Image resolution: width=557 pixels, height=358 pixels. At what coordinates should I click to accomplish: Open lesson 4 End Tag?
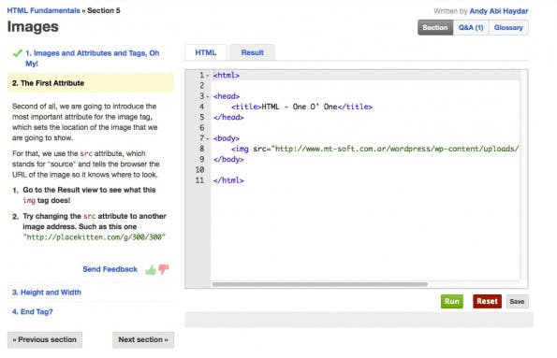pyautogui.click(x=33, y=311)
